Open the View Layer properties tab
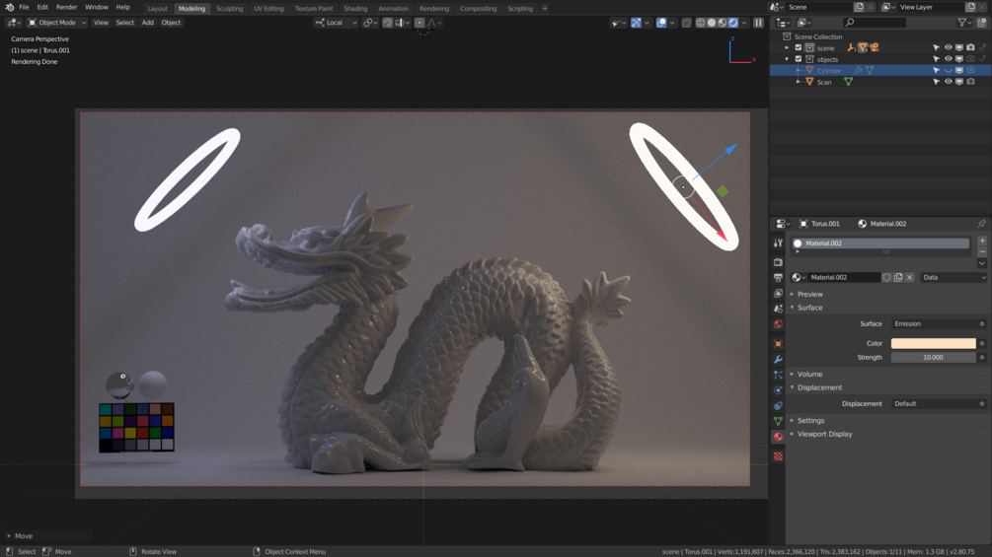 pyautogui.click(x=778, y=294)
